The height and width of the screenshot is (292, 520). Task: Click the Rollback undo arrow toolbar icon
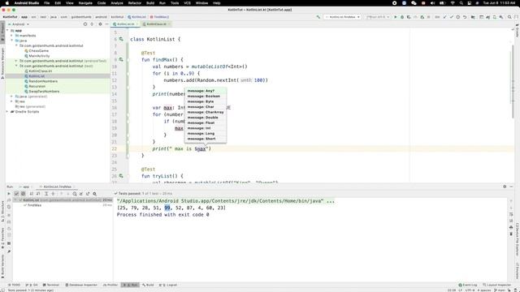[x=465, y=17]
